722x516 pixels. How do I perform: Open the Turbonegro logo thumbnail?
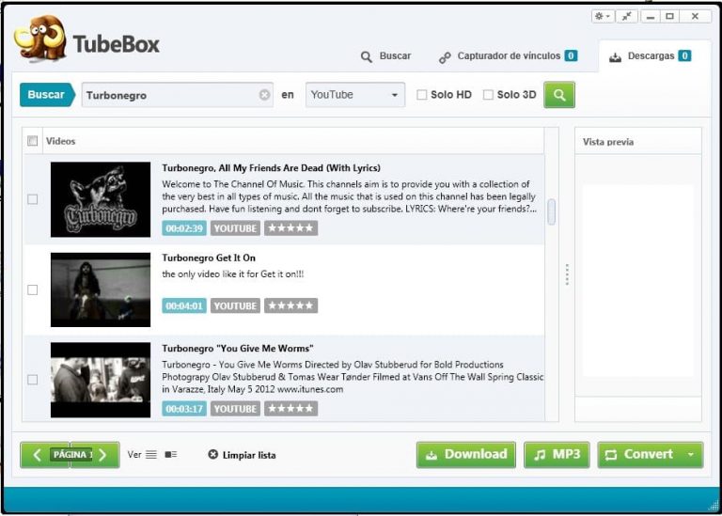click(101, 200)
